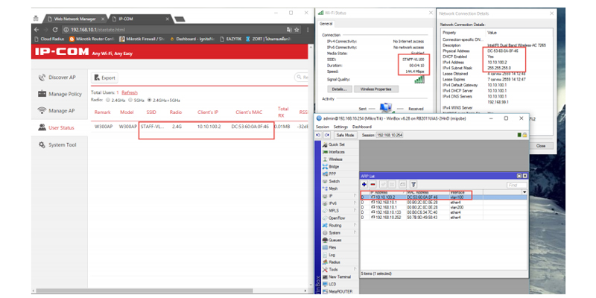596x298 pixels.
Task: Open New Terminal in WinBox menu
Action: coord(337,276)
